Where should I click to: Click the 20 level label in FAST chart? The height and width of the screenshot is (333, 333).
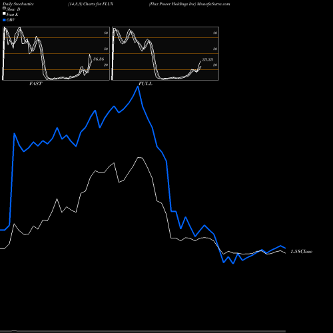point(106,65)
